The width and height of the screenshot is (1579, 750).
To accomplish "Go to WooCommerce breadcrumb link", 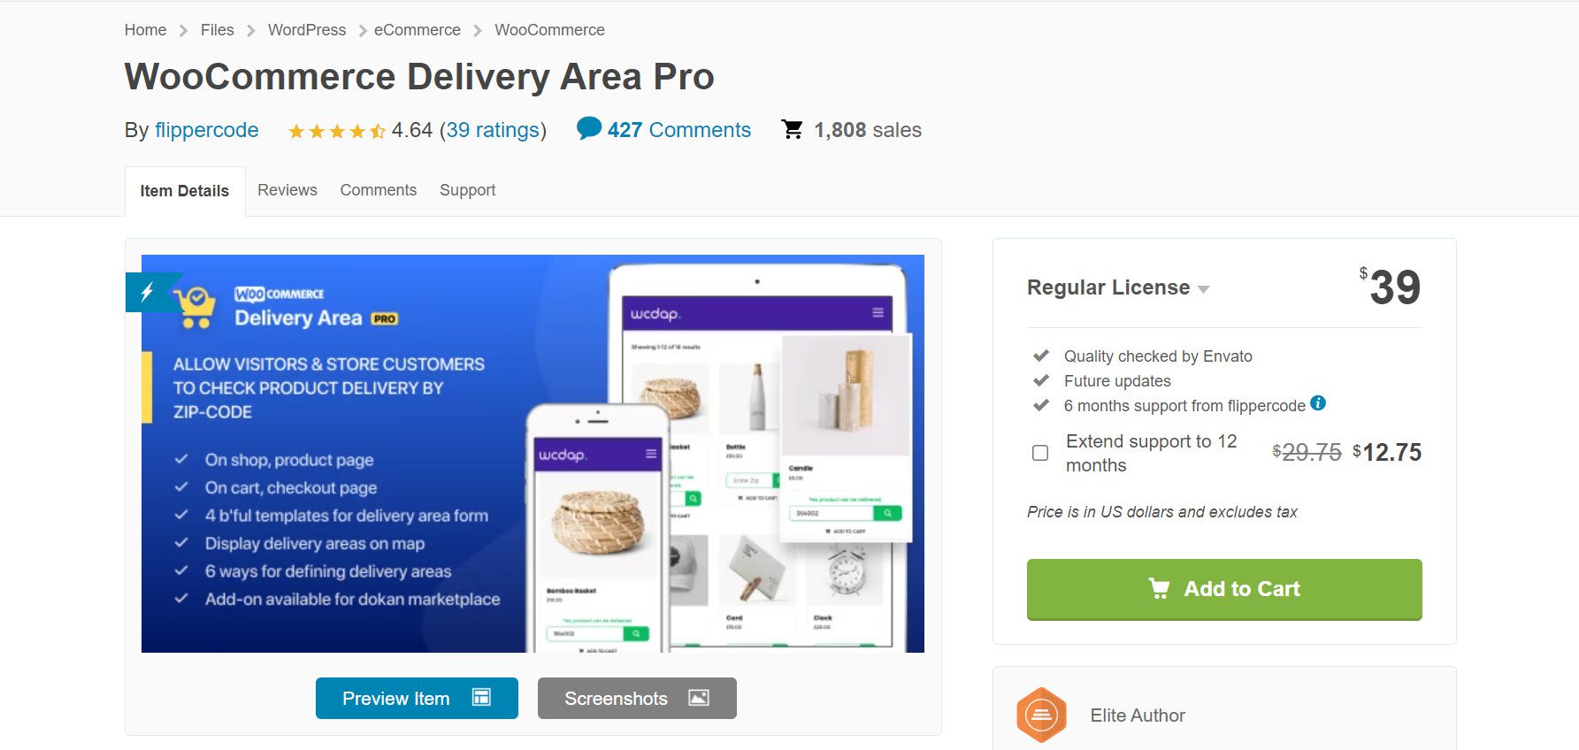I will click(x=549, y=30).
